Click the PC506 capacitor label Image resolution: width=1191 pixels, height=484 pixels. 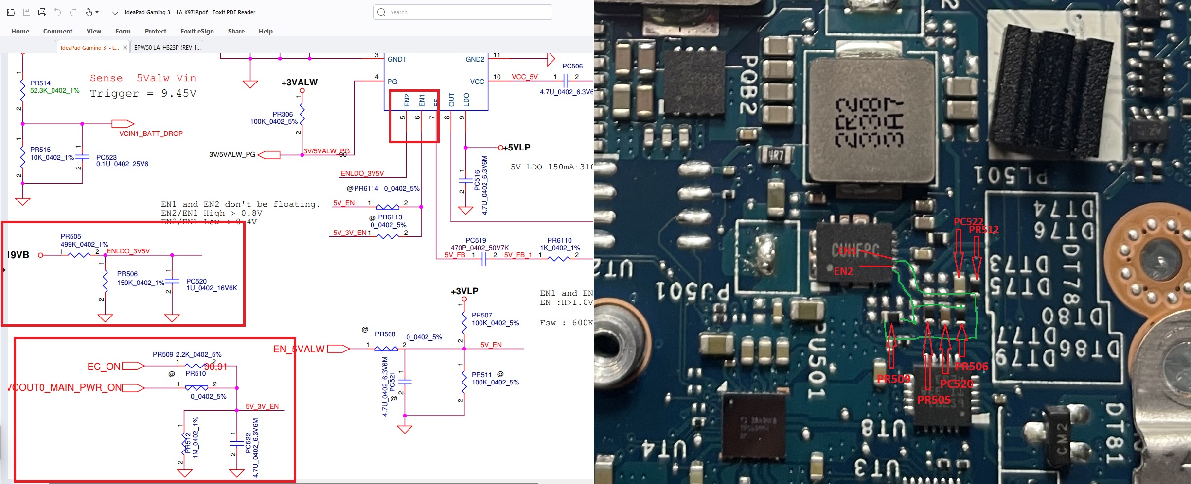572,66
